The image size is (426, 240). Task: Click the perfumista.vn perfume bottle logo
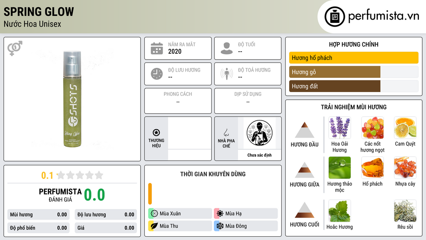pos(334,17)
